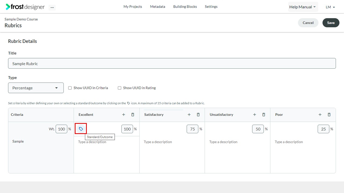Image resolution: width=344 pixels, height=193 pixels.
Task: Enable Show UUID in Criteria checkbox
Action: tap(70, 88)
